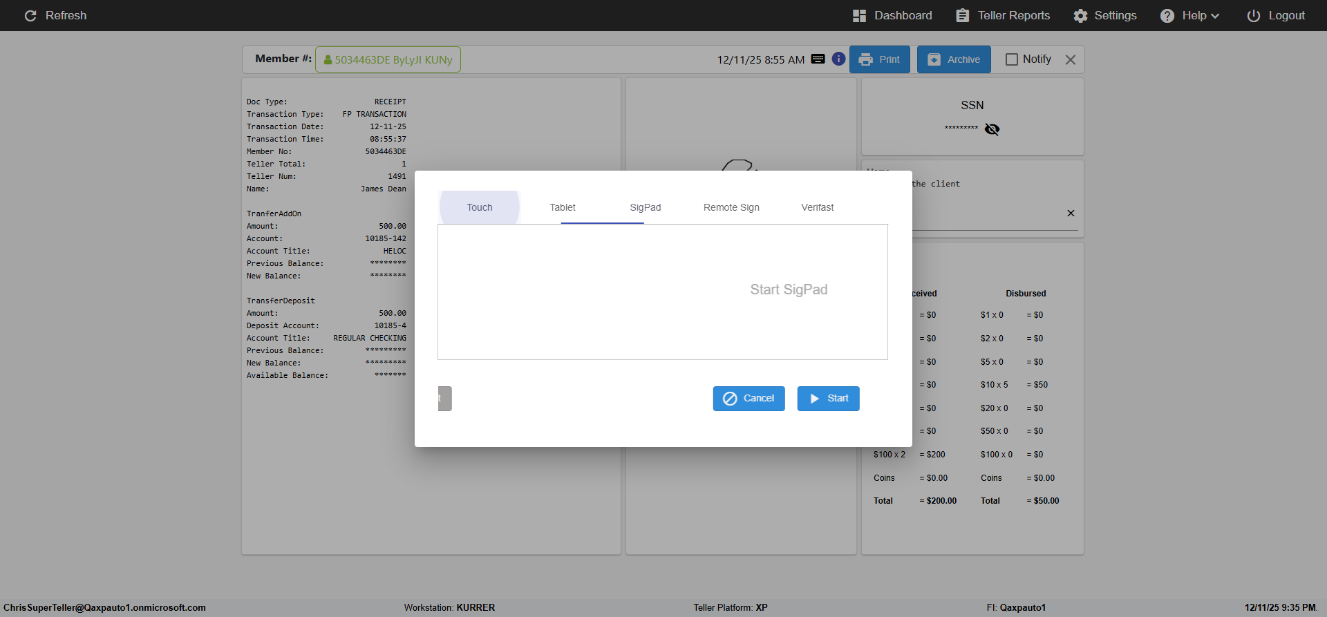Screen dimensions: 1327x617
Task: Click the blue info icon
Action: (838, 59)
